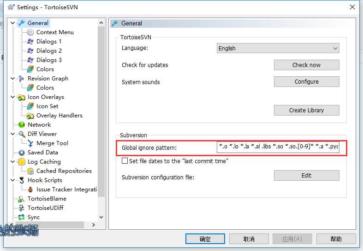Collapse the Diff Viewer tree node
The image size is (363, 251).
tap(13, 134)
